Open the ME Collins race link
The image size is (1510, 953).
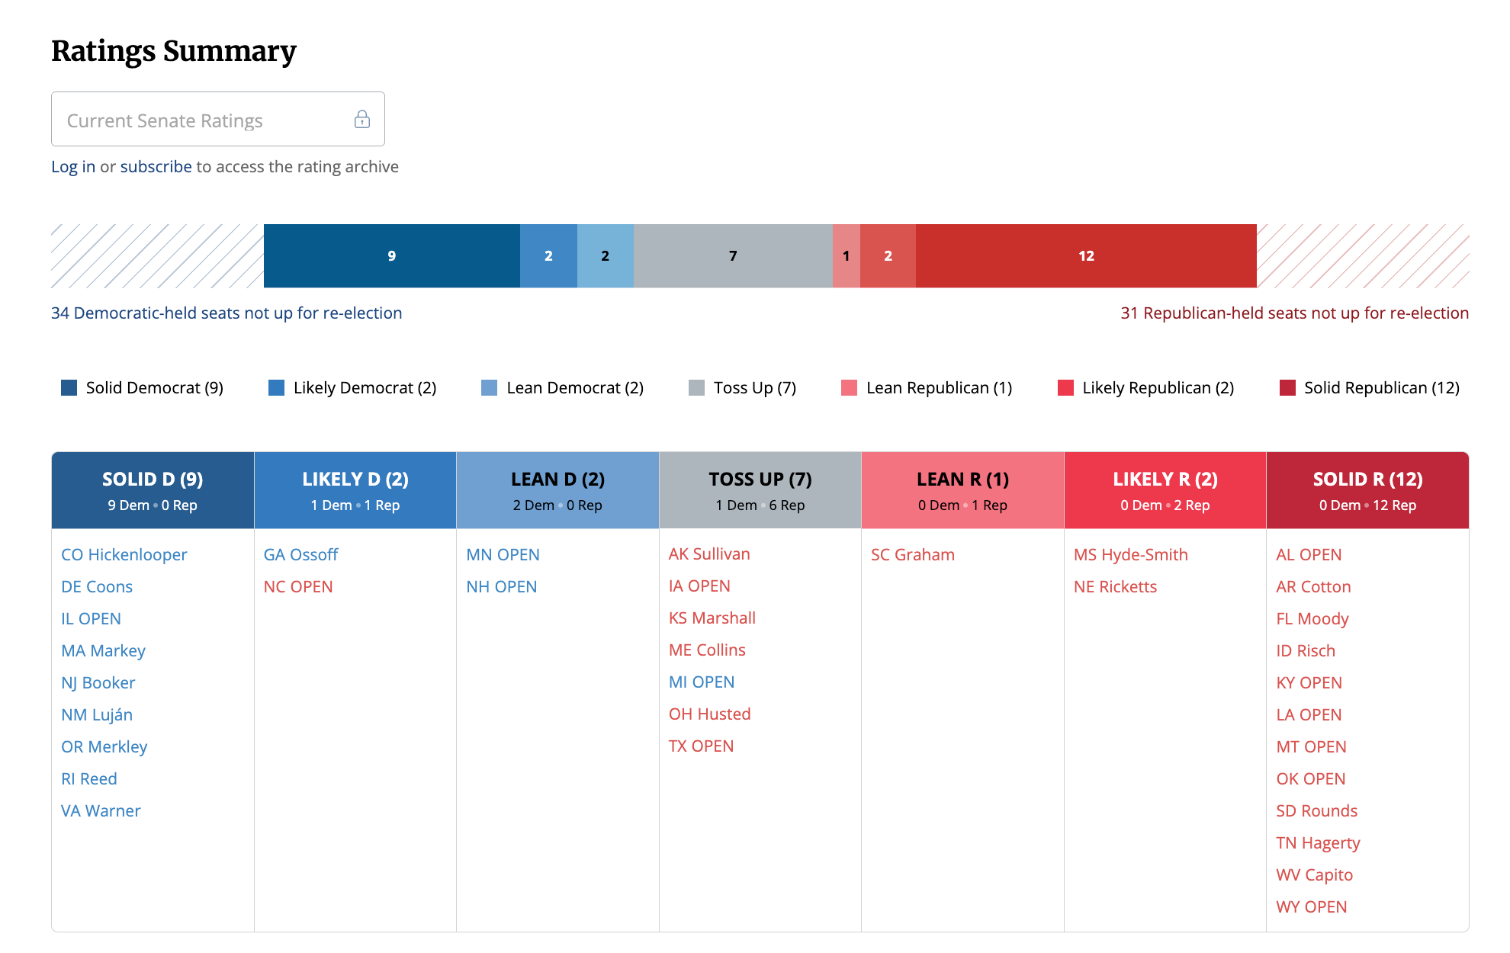click(707, 650)
